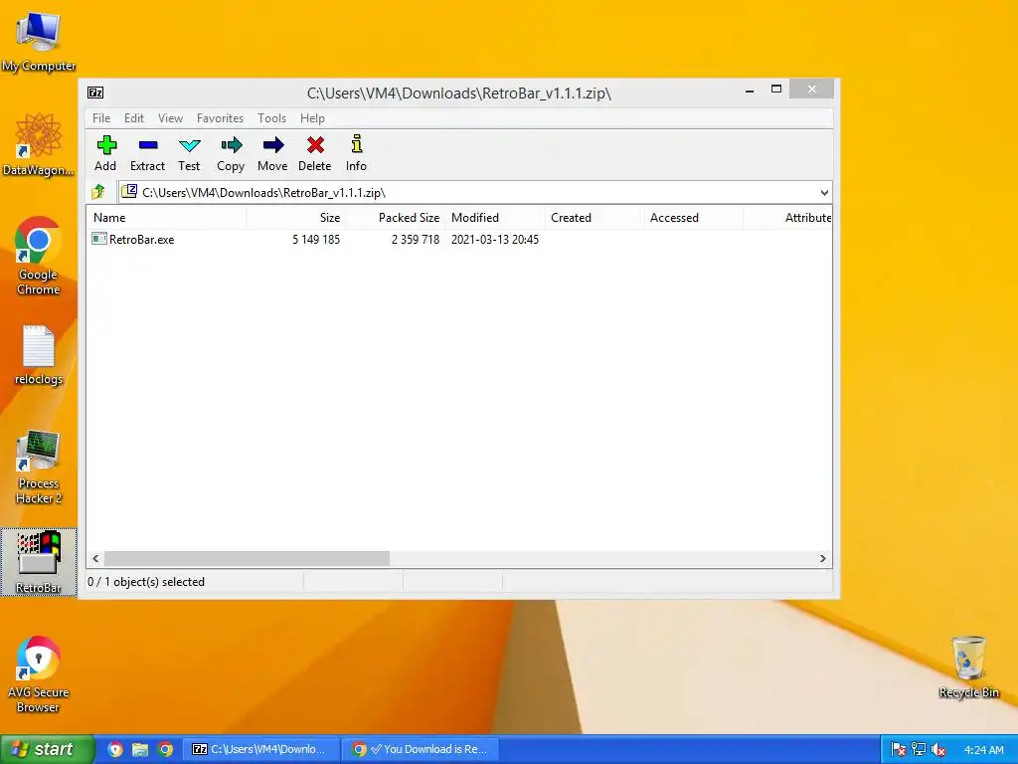Launch Process Hacker 2 desktop shortcut
Viewport: 1018px width, 764px height.
[39, 468]
